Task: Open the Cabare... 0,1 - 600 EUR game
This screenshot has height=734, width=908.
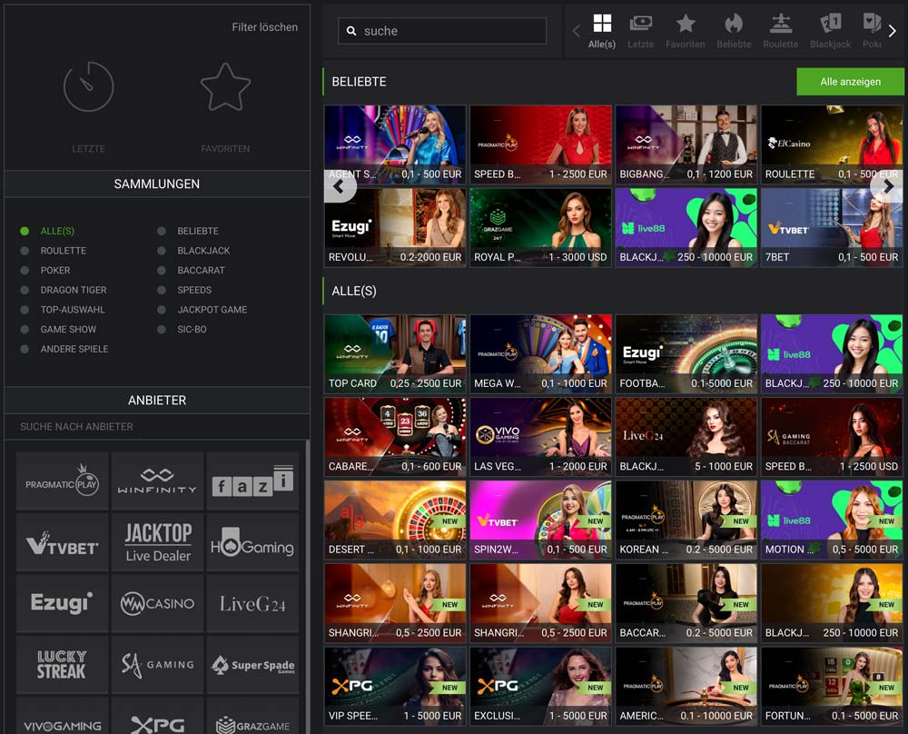Action: (395, 437)
